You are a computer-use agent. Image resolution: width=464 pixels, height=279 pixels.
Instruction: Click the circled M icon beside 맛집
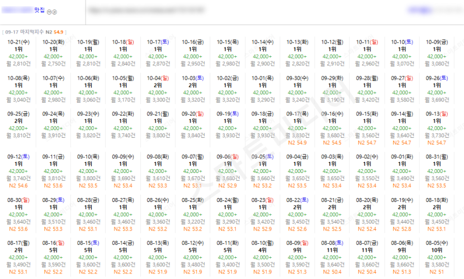(x=49, y=12)
